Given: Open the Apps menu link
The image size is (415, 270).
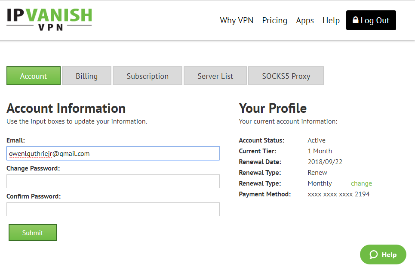Looking at the screenshot, I should 304,20.
